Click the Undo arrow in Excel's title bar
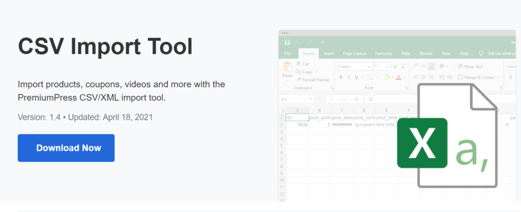Image resolution: width=521 pixels, height=212 pixels. [298, 43]
